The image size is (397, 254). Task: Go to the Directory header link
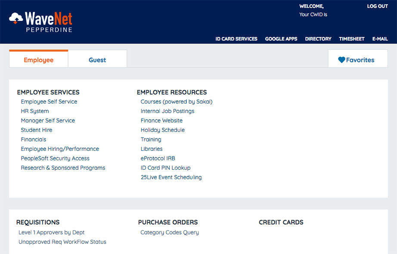[318, 39]
